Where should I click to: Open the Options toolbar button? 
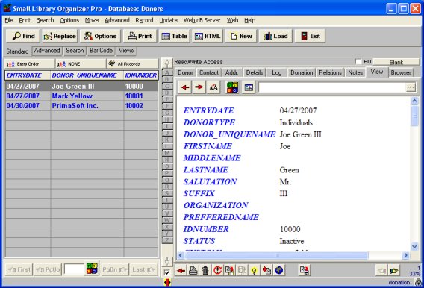[100, 36]
